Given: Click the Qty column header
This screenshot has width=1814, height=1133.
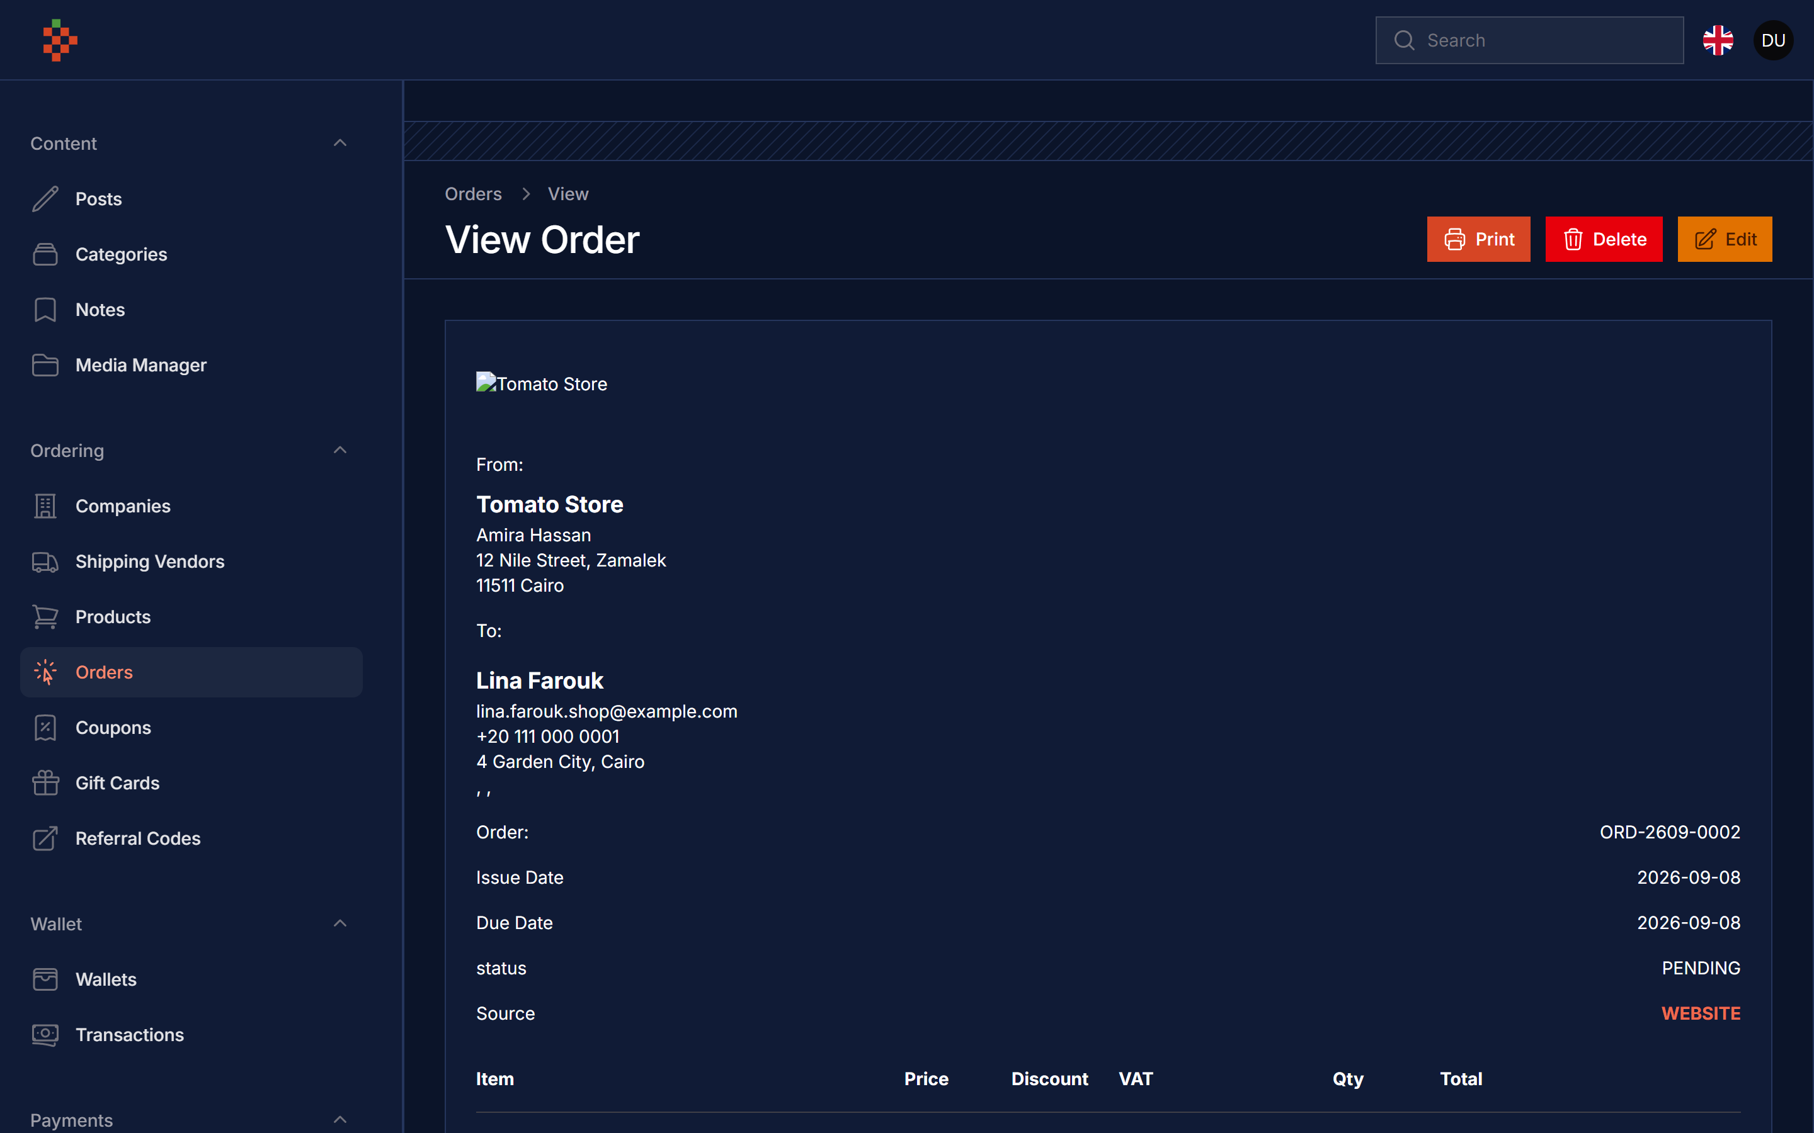Looking at the screenshot, I should click(1347, 1079).
